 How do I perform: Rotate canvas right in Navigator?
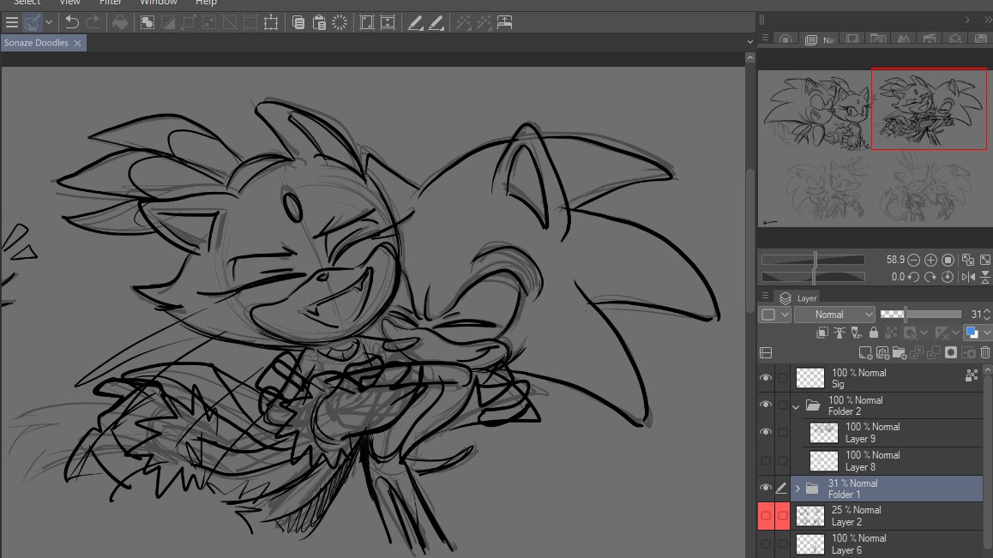930,277
